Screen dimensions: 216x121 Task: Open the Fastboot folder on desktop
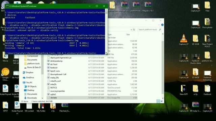pos(207,90)
